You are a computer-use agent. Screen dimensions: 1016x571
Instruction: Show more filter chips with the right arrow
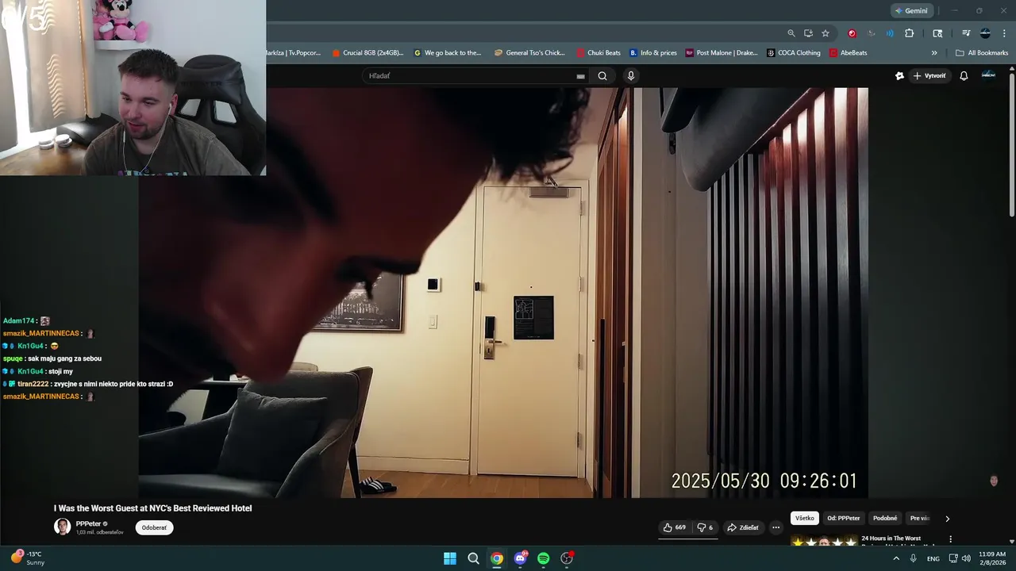(x=947, y=519)
